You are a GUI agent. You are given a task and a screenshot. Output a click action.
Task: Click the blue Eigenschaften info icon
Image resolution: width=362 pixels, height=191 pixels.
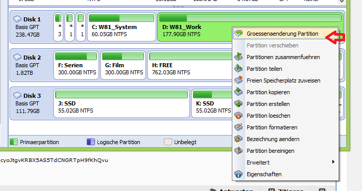point(238,174)
